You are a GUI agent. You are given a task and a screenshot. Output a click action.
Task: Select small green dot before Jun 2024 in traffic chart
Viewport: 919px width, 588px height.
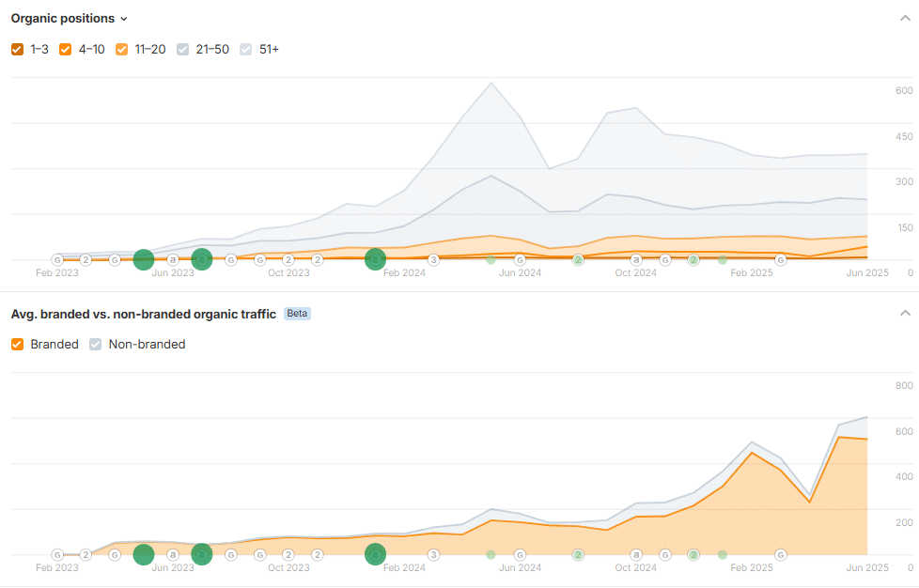pyautogui.click(x=491, y=554)
